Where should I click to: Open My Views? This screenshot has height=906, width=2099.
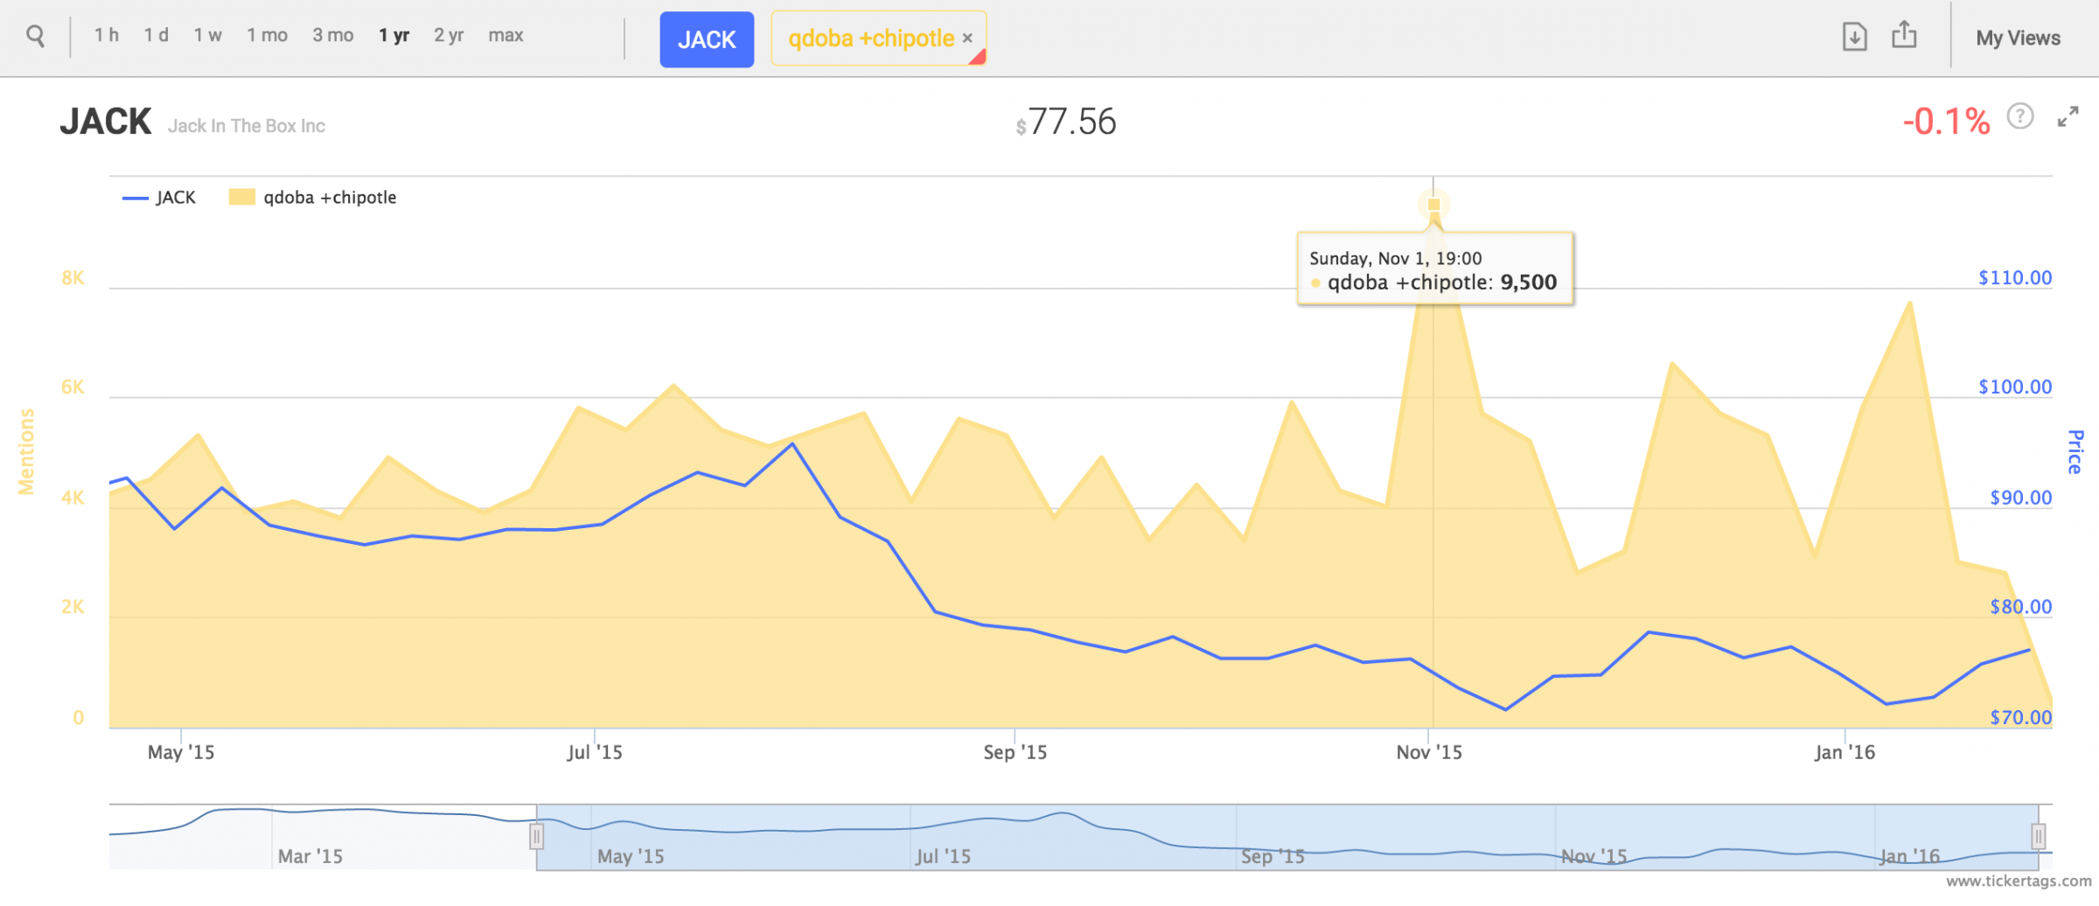[x=2018, y=38]
